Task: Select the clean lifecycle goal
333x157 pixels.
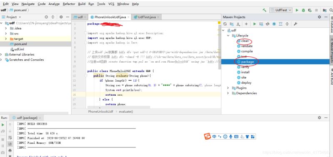Action: pyautogui.click(x=245, y=41)
